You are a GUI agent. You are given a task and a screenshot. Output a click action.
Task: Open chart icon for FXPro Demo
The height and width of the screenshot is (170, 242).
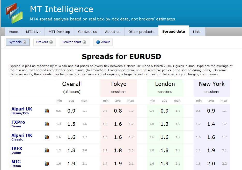(x=47, y=124)
